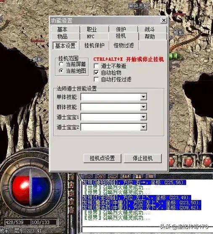The width and height of the screenshot is (213, 234).
Task: Open the 保护 tab
Action: (x=124, y=29)
